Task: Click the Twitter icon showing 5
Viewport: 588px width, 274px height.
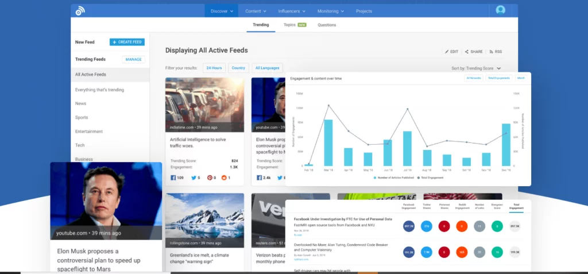Action: point(194,177)
